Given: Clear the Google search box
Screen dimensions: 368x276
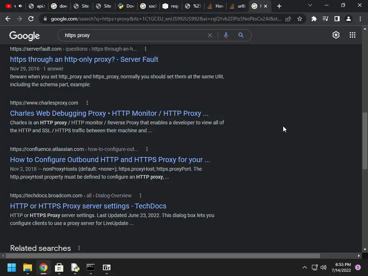Looking at the screenshot, I should 210,35.
